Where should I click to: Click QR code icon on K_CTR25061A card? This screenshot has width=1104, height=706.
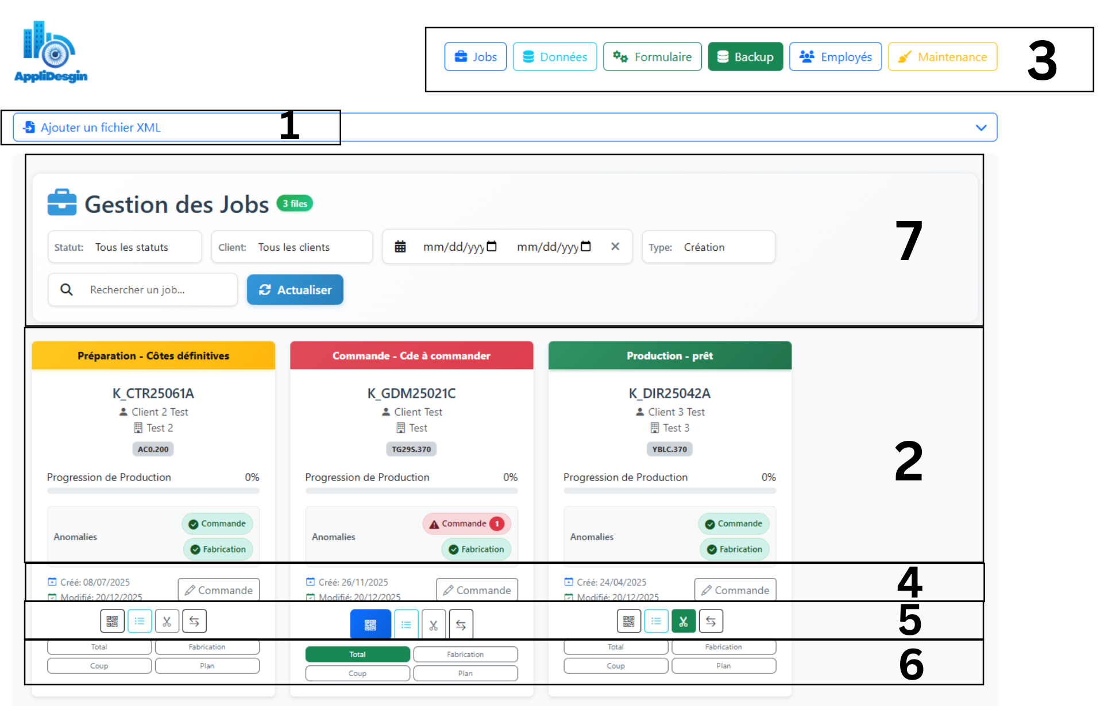coord(113,621)
